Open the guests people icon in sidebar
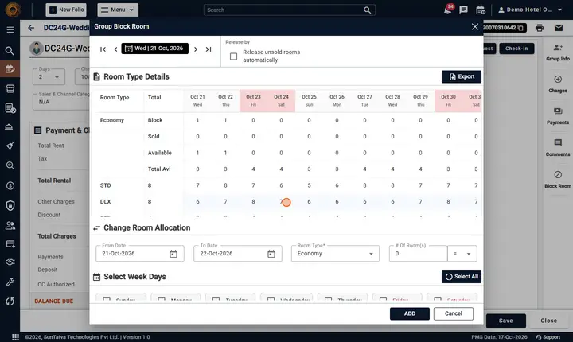 [x=10, y=226]
